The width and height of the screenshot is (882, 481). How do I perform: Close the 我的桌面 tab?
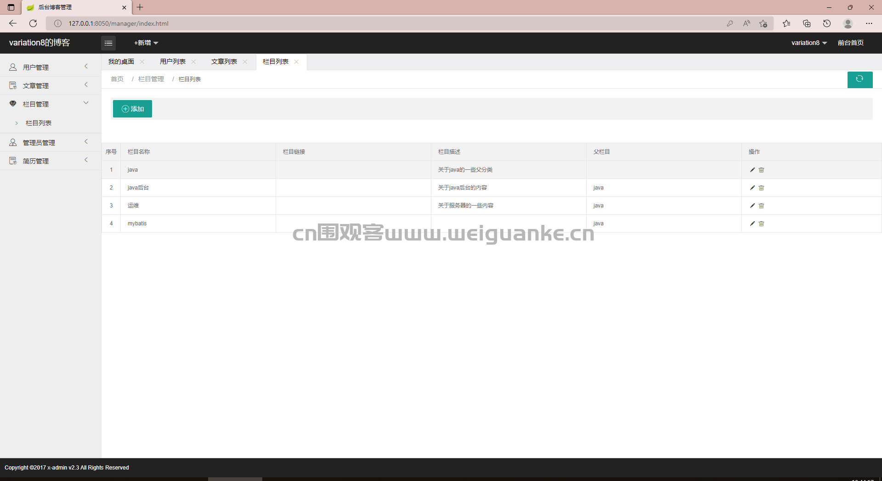142,62
